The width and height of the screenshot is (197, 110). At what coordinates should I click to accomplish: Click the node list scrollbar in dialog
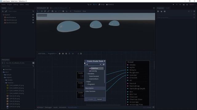click(x=105, y=77)
